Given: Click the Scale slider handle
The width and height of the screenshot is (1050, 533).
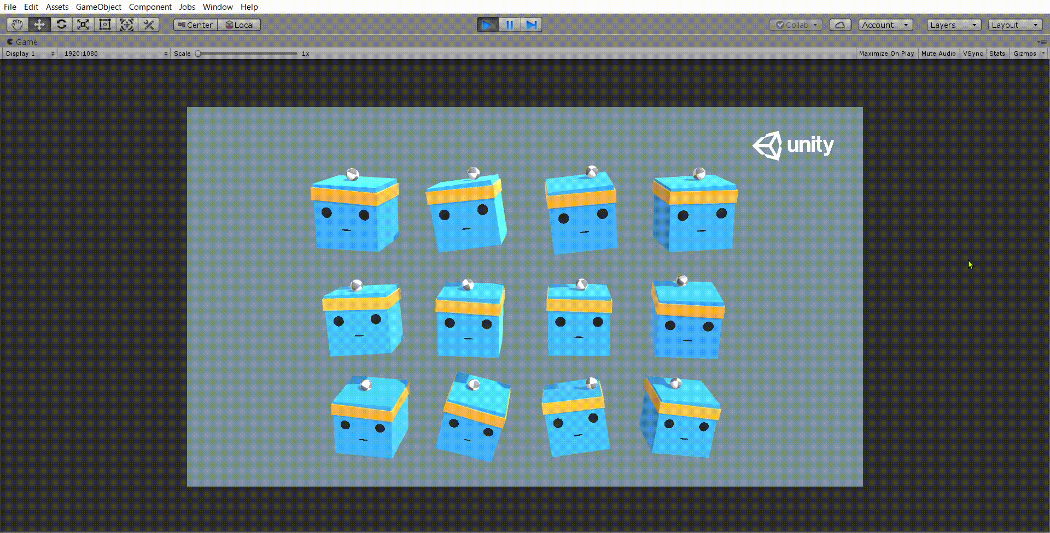Looking at the screenshot, I should (198, 54).
